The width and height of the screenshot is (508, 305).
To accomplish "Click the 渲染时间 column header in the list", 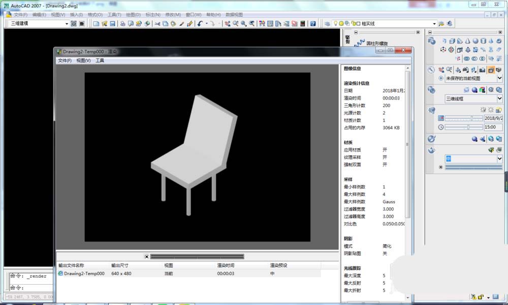I will (x=226, y=265).
